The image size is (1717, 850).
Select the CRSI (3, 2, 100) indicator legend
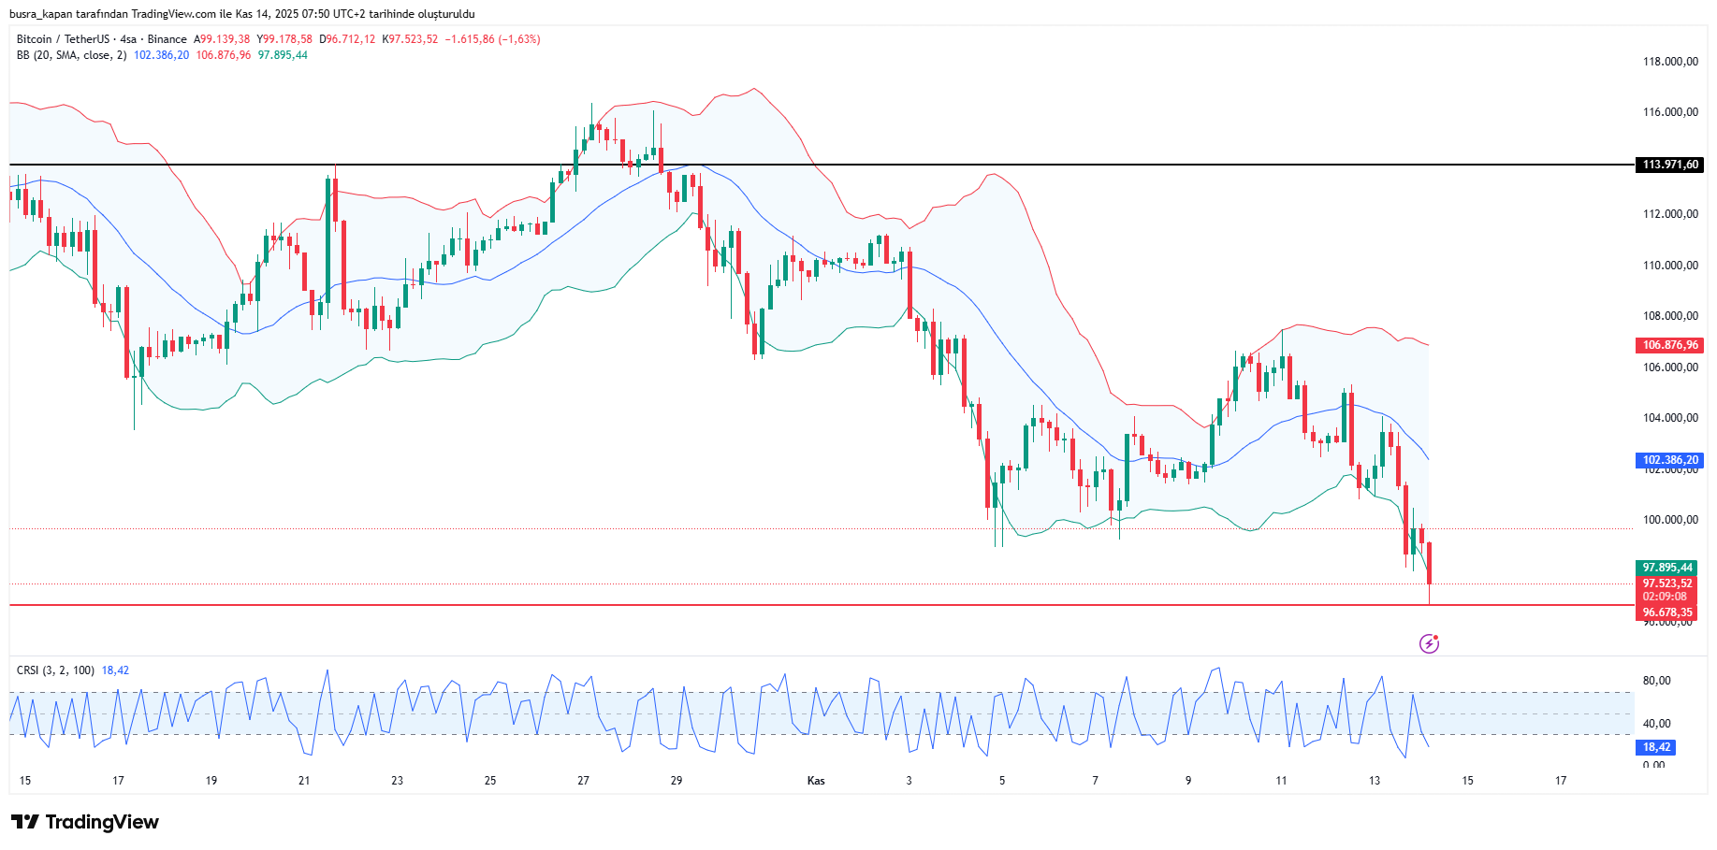click(55, 670)
